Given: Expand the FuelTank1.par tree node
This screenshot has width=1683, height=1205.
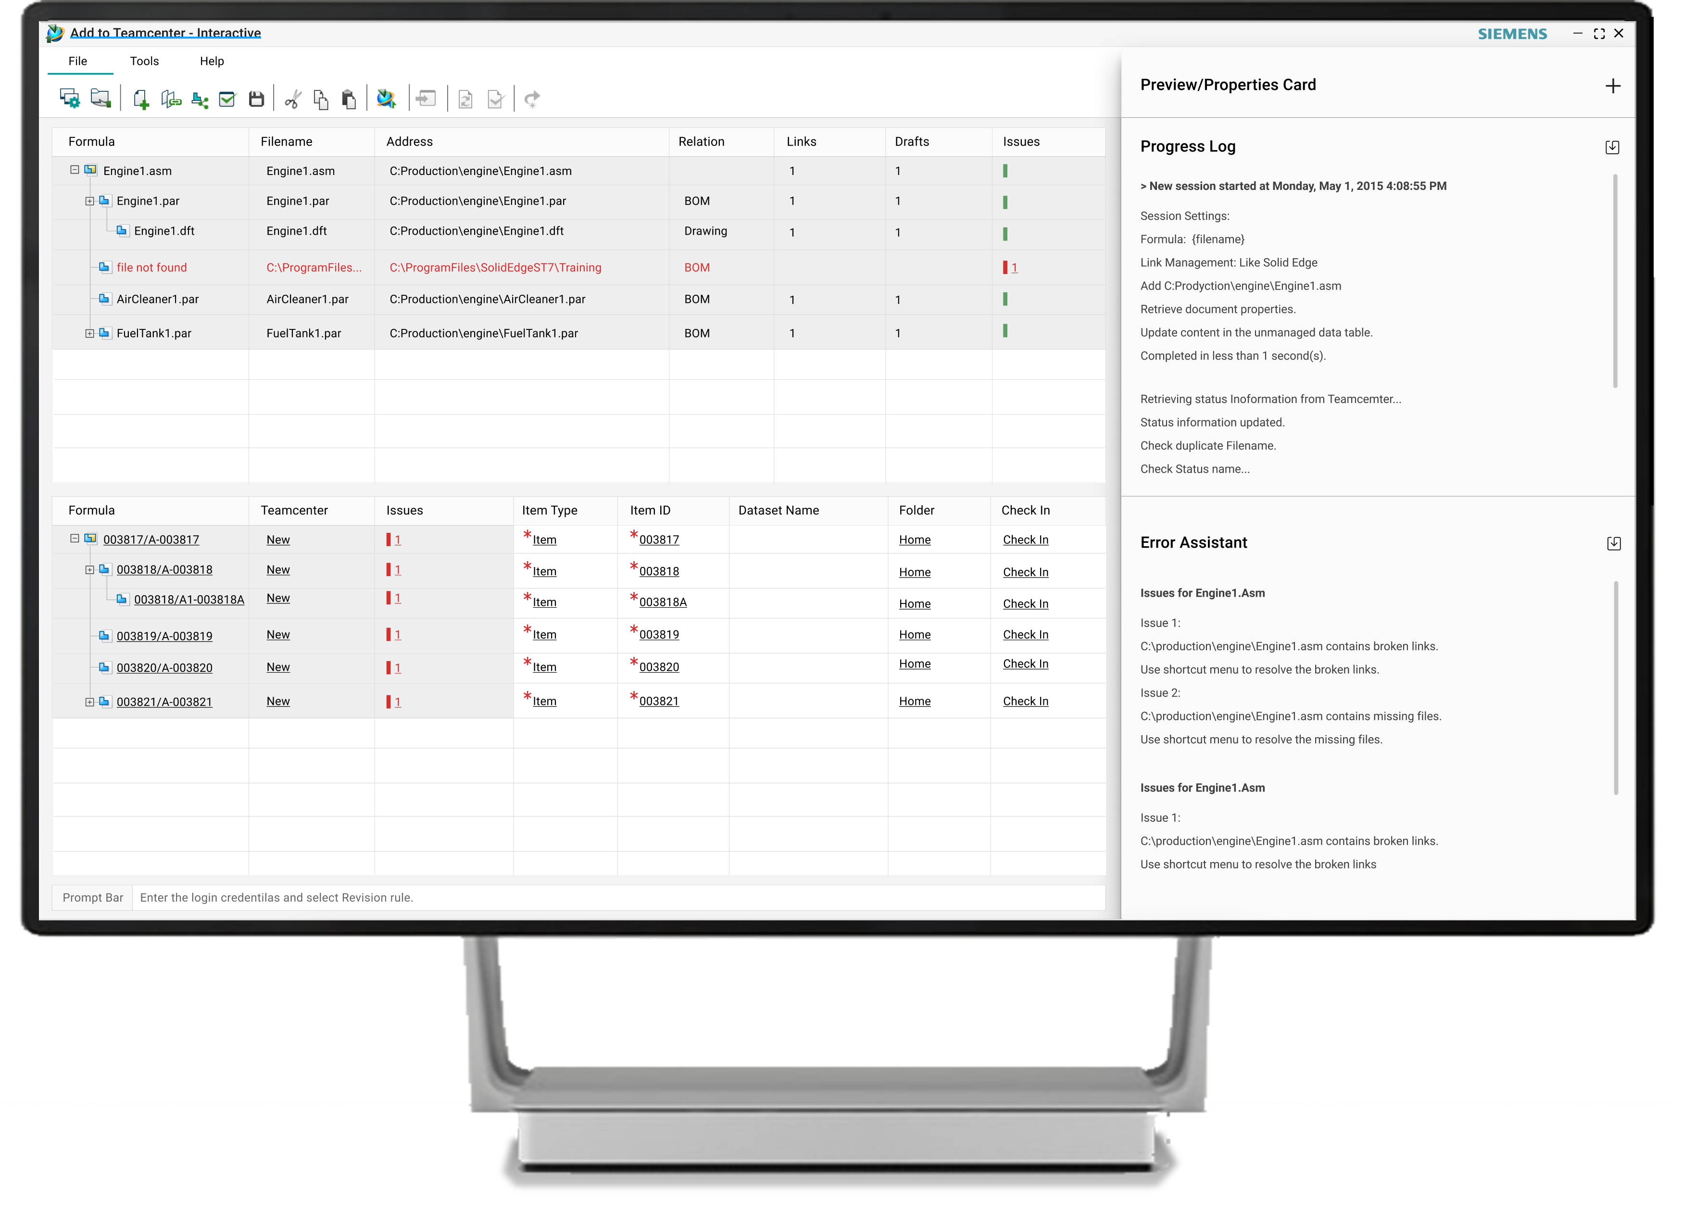Looking at the screenshot, I should pos(89,333).
